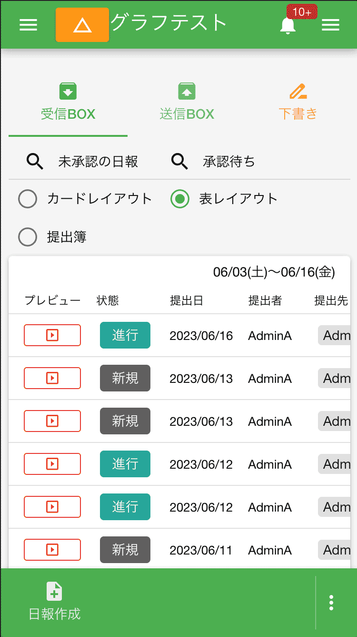Click AdminA submitter in the 2023/06/12 row
The height and width of the screenshot is (637, 357).
270,464
